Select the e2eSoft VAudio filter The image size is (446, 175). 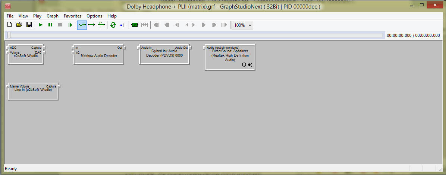[26, 54]
